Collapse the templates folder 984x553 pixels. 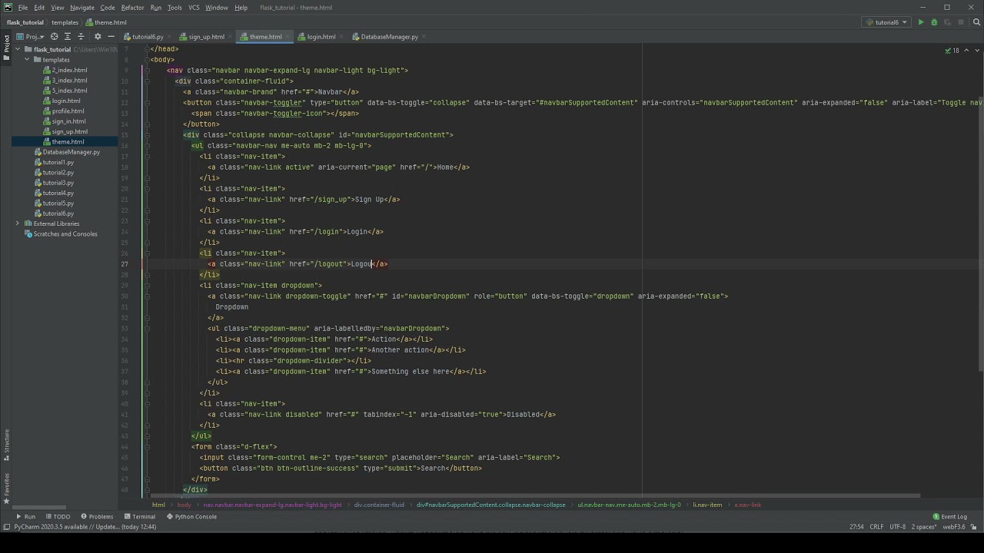coord(27,60)
